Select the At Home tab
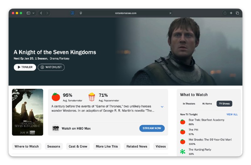Screen dimensions: 251x165 tap(207, 104)
